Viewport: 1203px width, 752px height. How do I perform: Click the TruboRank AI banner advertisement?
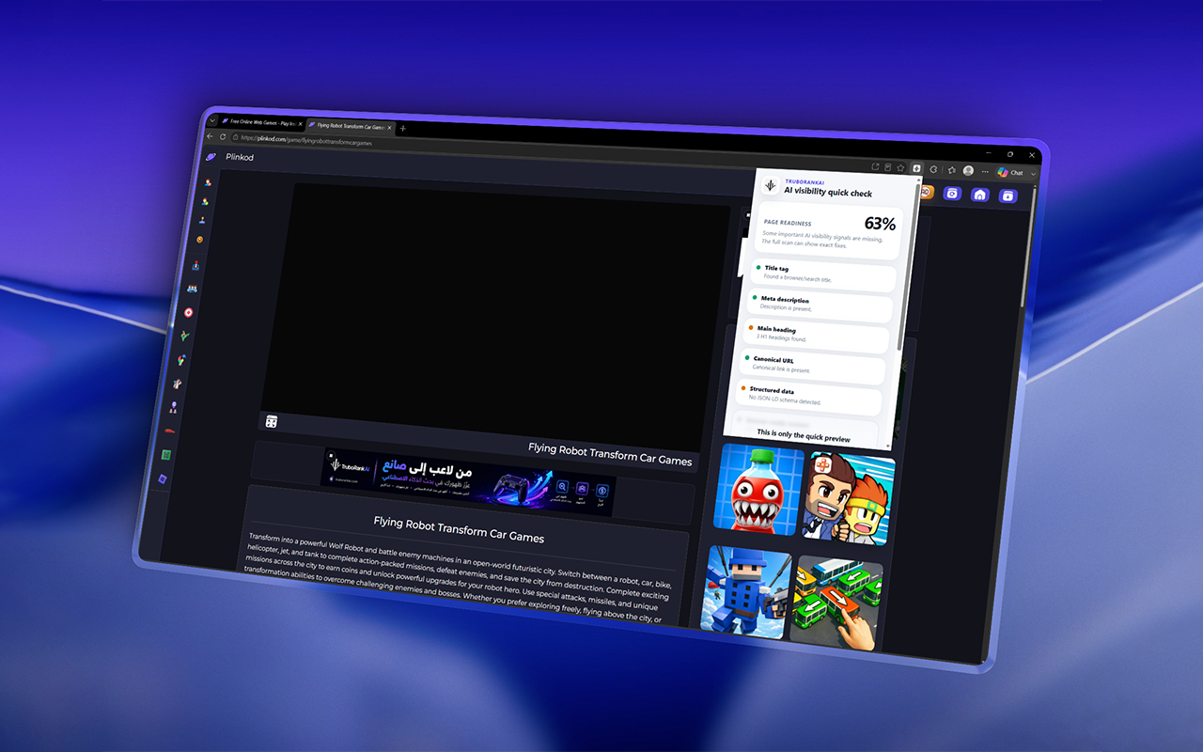[x=467, y=481]
